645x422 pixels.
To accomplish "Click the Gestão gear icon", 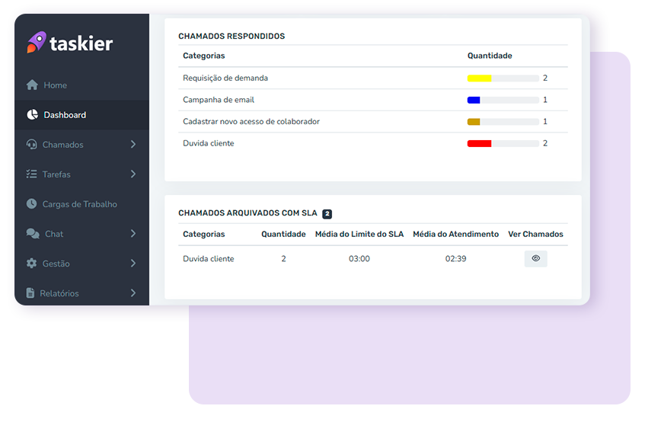I will coord(32,264).
